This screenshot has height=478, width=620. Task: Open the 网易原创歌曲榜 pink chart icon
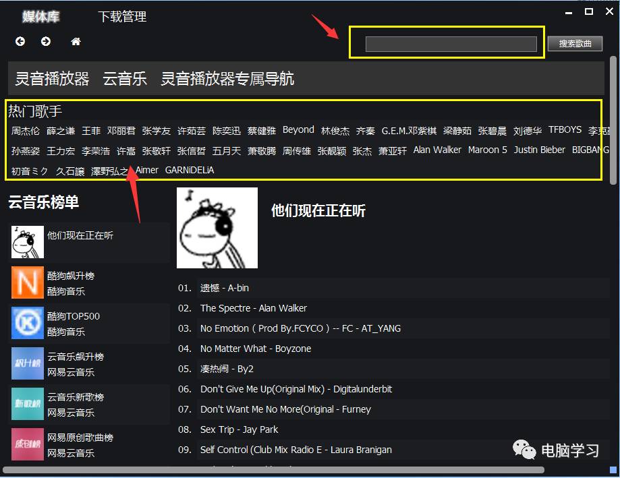27,444
